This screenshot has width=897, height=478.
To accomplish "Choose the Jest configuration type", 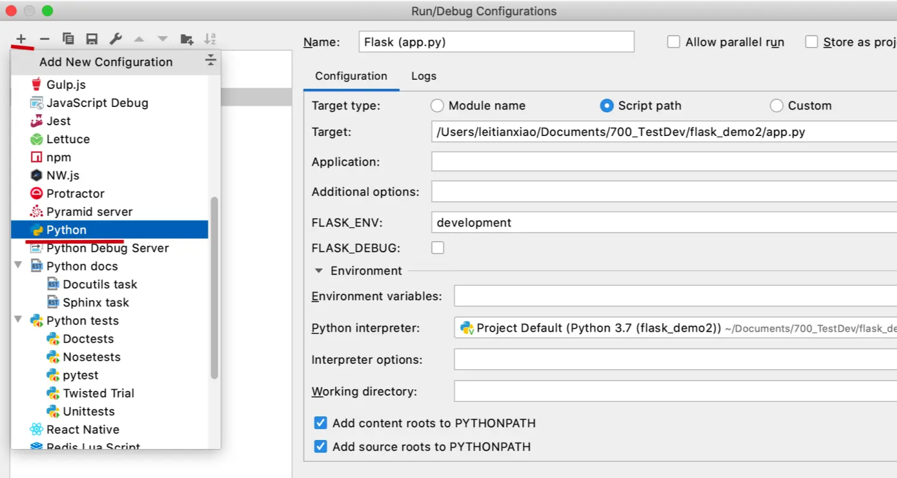I will 109,121.
